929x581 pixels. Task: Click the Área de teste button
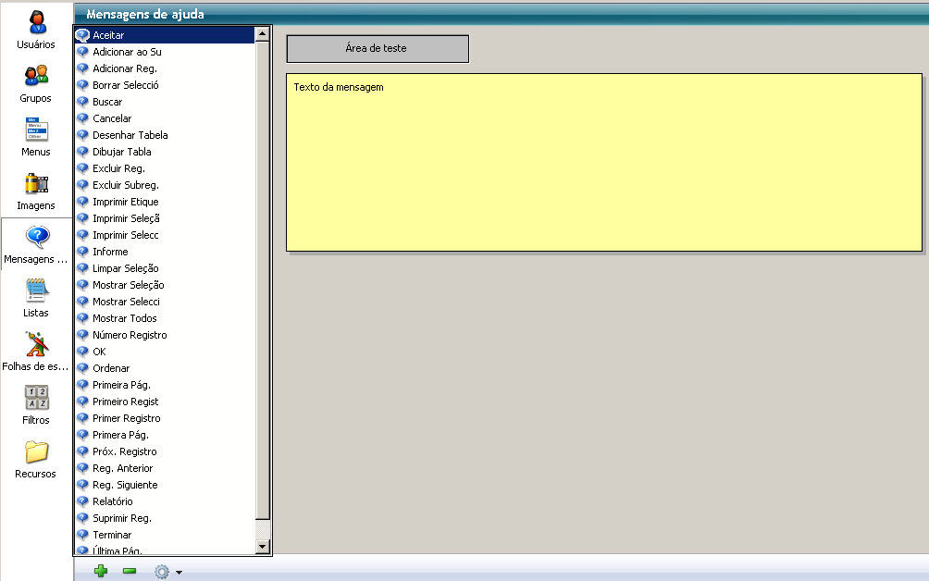click(x=378, y=48)
